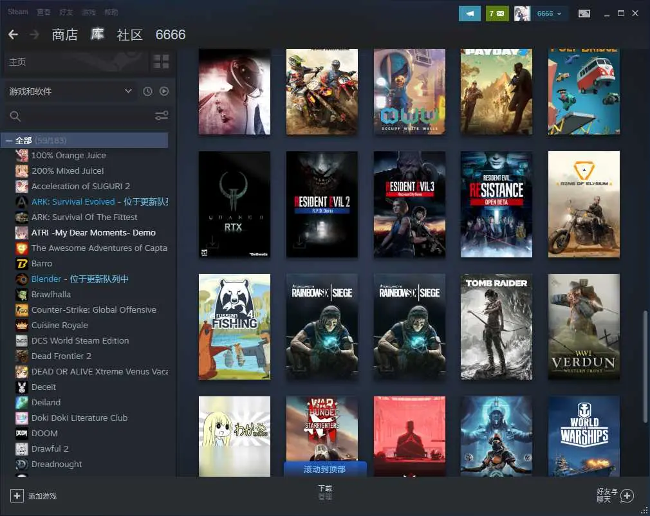The width and height of the screenshot is (650, 516).
Task: Switch to grid view beside 主页
Action: tap(161, 62)
